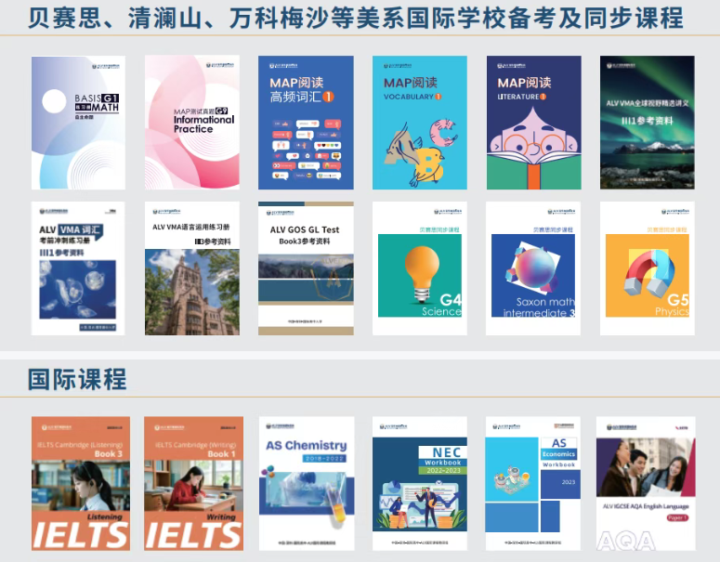Click the 国际课程 section heading

[x=77, y=380]
